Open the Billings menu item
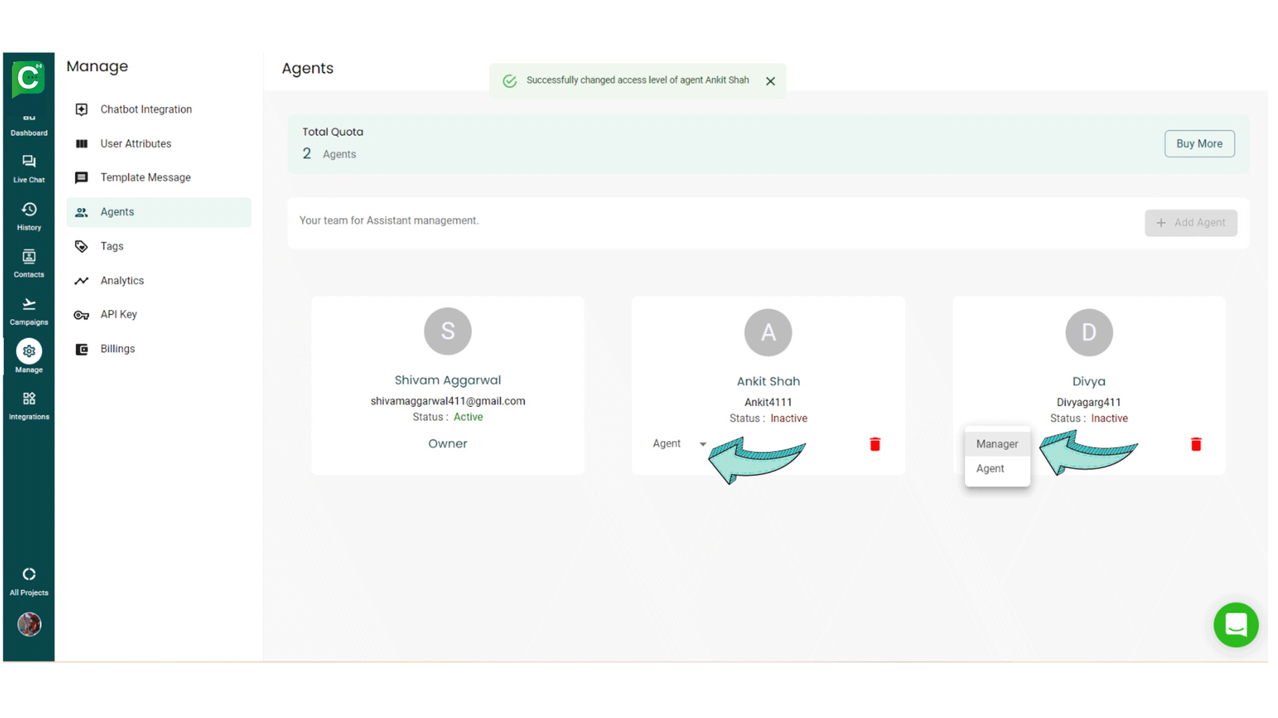1278x718 pixels. (x=117, y=349)
